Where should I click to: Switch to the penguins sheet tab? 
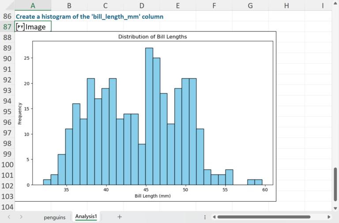pos(54,217)
